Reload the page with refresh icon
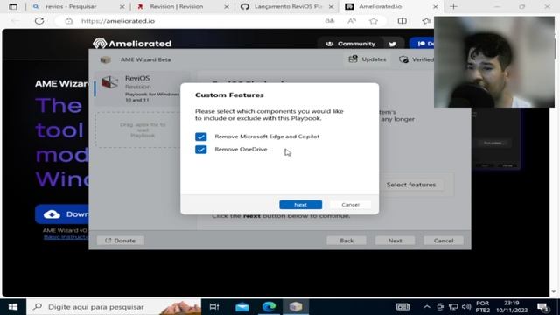 click(x=39, y=21)
